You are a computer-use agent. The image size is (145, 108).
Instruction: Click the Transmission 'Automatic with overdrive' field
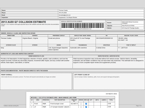[x=83, y=49]
